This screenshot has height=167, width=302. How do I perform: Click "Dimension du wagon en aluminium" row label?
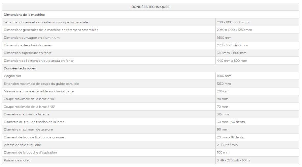(32, 38)
